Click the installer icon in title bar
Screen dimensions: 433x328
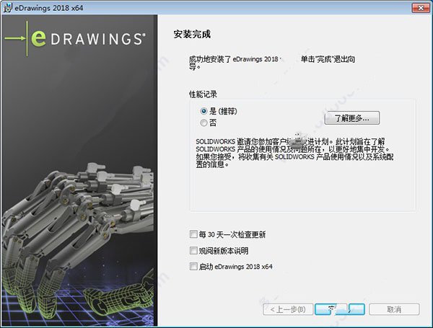tap(7, 8)
